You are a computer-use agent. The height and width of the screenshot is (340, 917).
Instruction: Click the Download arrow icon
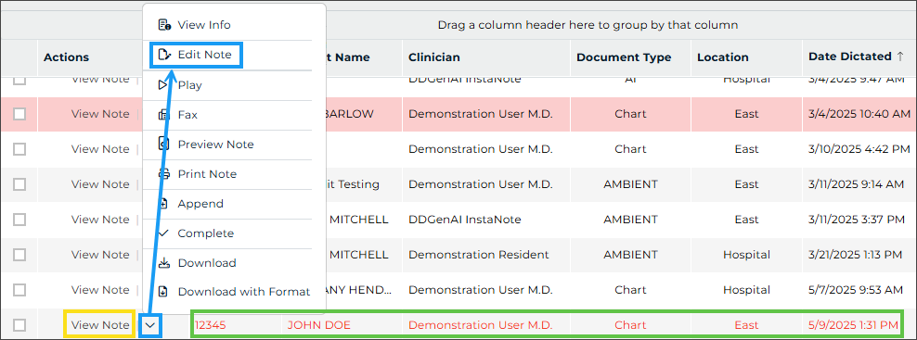click(164, 263)
